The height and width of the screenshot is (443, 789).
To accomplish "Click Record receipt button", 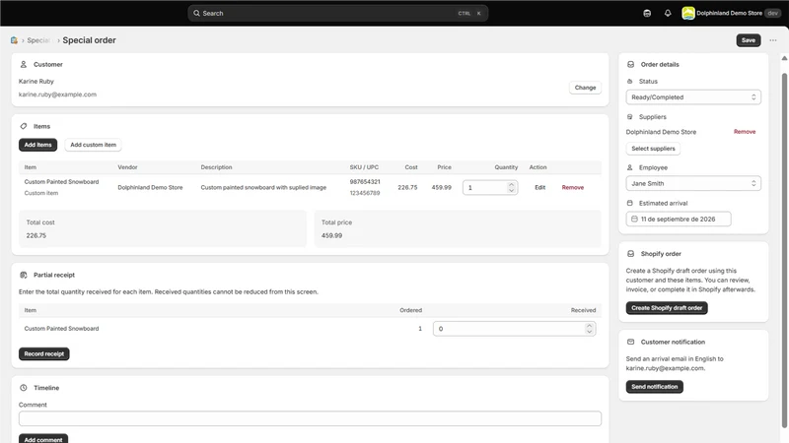I will coord(43,354).
